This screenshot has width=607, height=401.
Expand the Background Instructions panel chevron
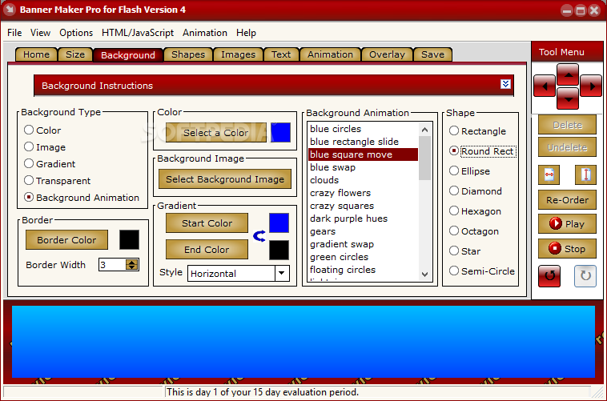pyautogui.click(x=505, y=84)
